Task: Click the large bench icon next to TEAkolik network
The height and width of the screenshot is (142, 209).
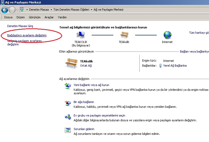Action: pos(71,63)
